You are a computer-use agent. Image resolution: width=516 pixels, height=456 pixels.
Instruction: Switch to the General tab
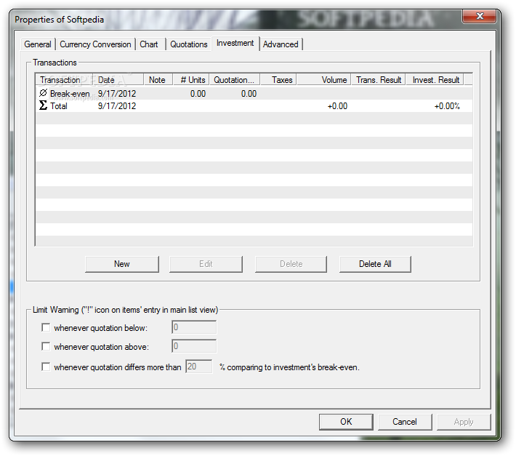(x=38, y=44)
